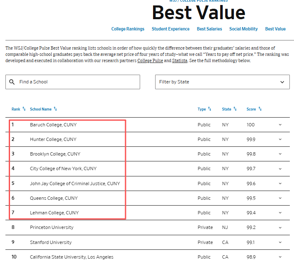Viewport: 294px width, 264px height.
Task: Sort by State column arrows icon
Action: (x=235, y=109)
